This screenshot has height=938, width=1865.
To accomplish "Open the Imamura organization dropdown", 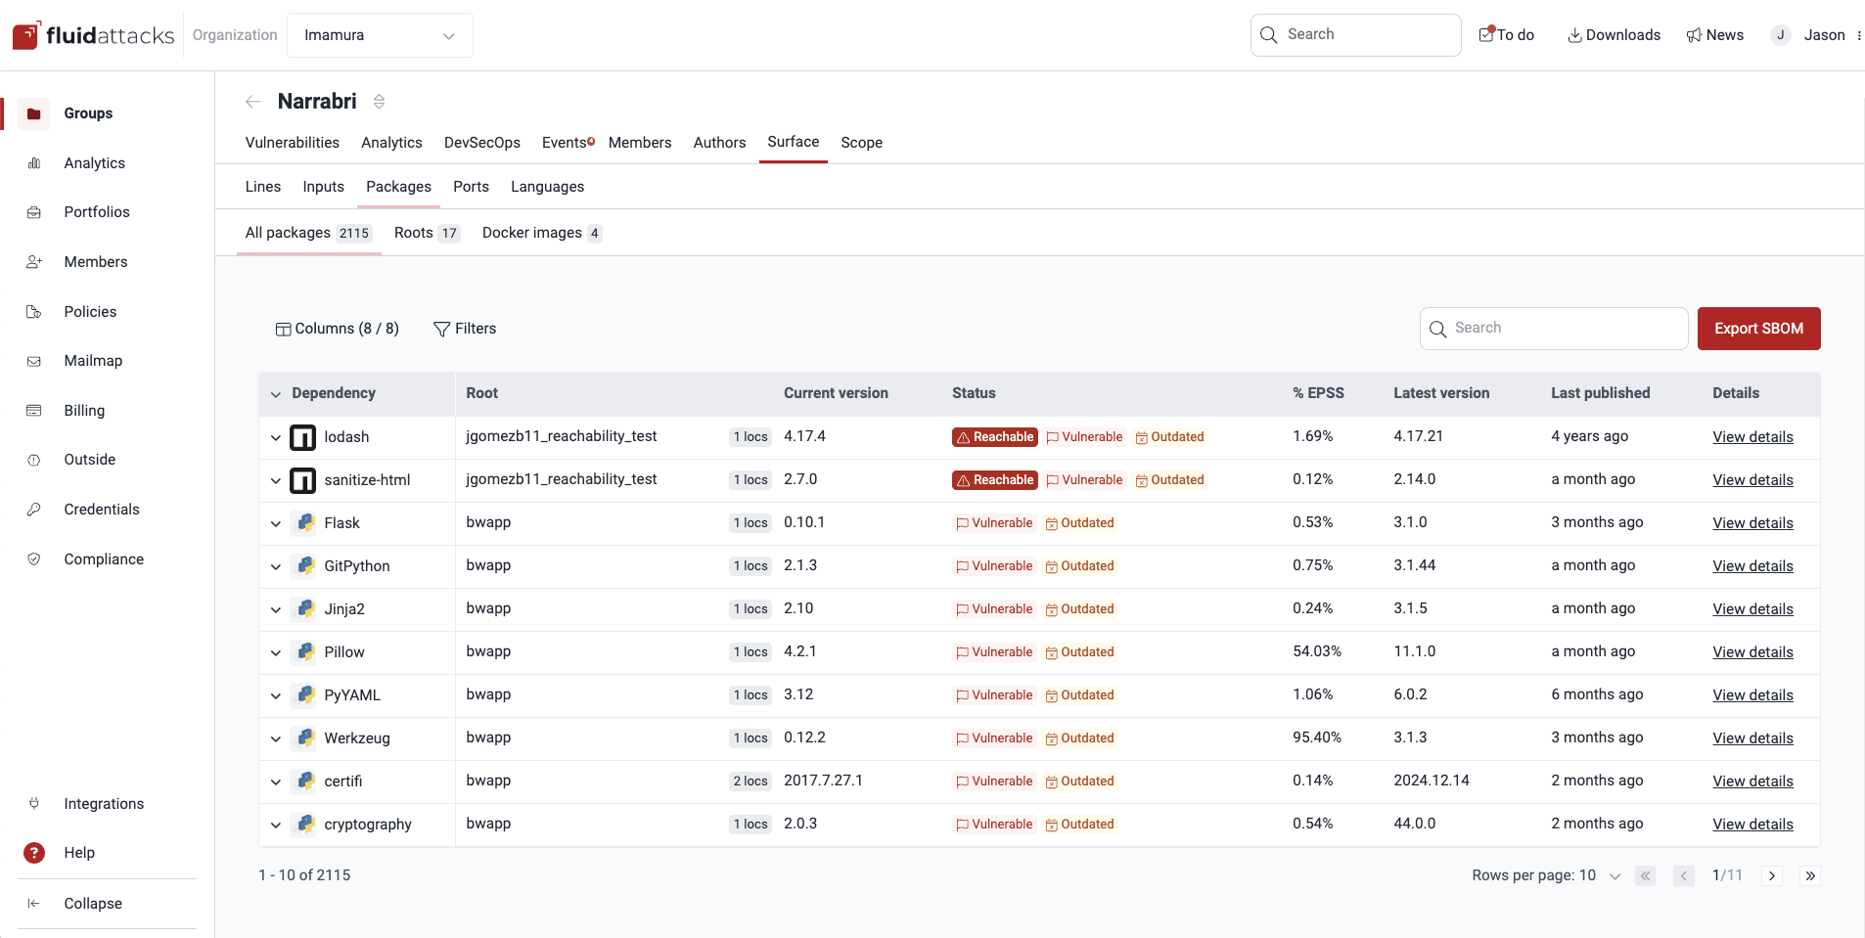I will tap(380, 35).
